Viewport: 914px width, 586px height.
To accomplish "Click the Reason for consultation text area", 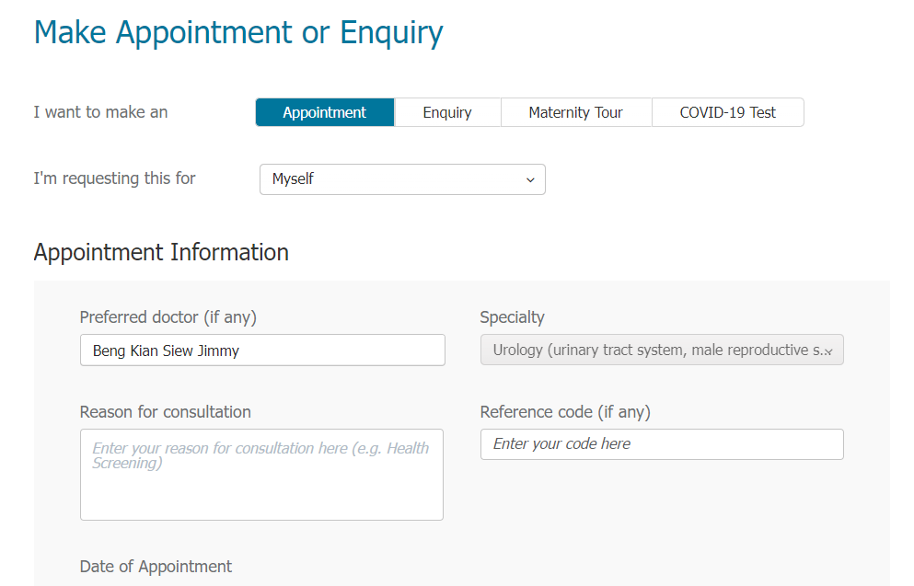I will [261, 475].
